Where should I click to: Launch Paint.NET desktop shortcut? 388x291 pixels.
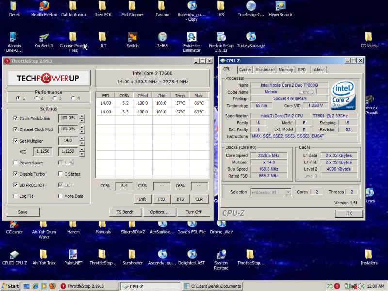[x=73, y=258]
